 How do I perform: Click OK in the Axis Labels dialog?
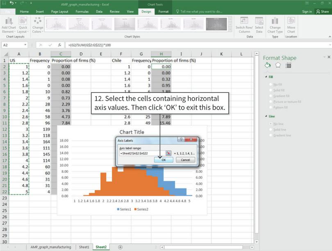coord(164,160)
